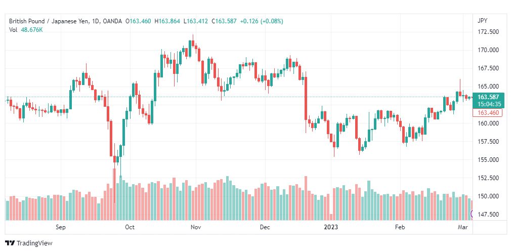The width and height of the screenshot is (512, 252).
Task: Click the 2023 label on time axis
Action: tap(331, 227)
